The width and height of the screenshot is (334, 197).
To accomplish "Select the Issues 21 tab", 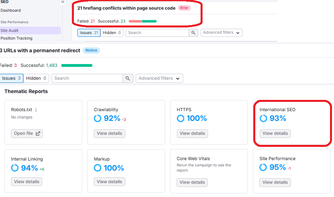I will tap(89, 33).
